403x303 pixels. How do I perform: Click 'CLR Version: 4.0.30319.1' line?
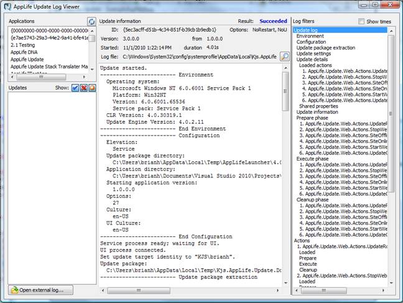144,115
